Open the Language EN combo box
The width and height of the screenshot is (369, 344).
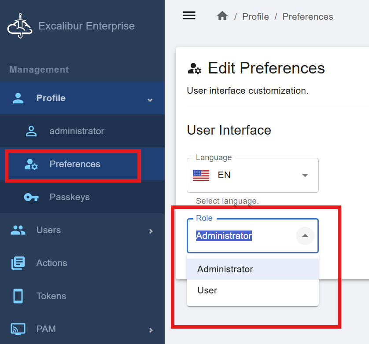252,175
